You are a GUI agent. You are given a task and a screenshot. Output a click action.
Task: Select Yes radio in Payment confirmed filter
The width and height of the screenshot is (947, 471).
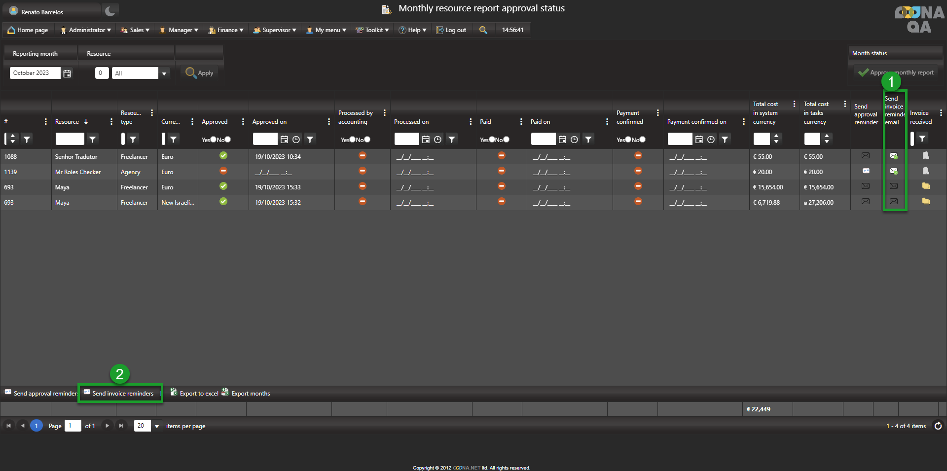pos(628,140)
